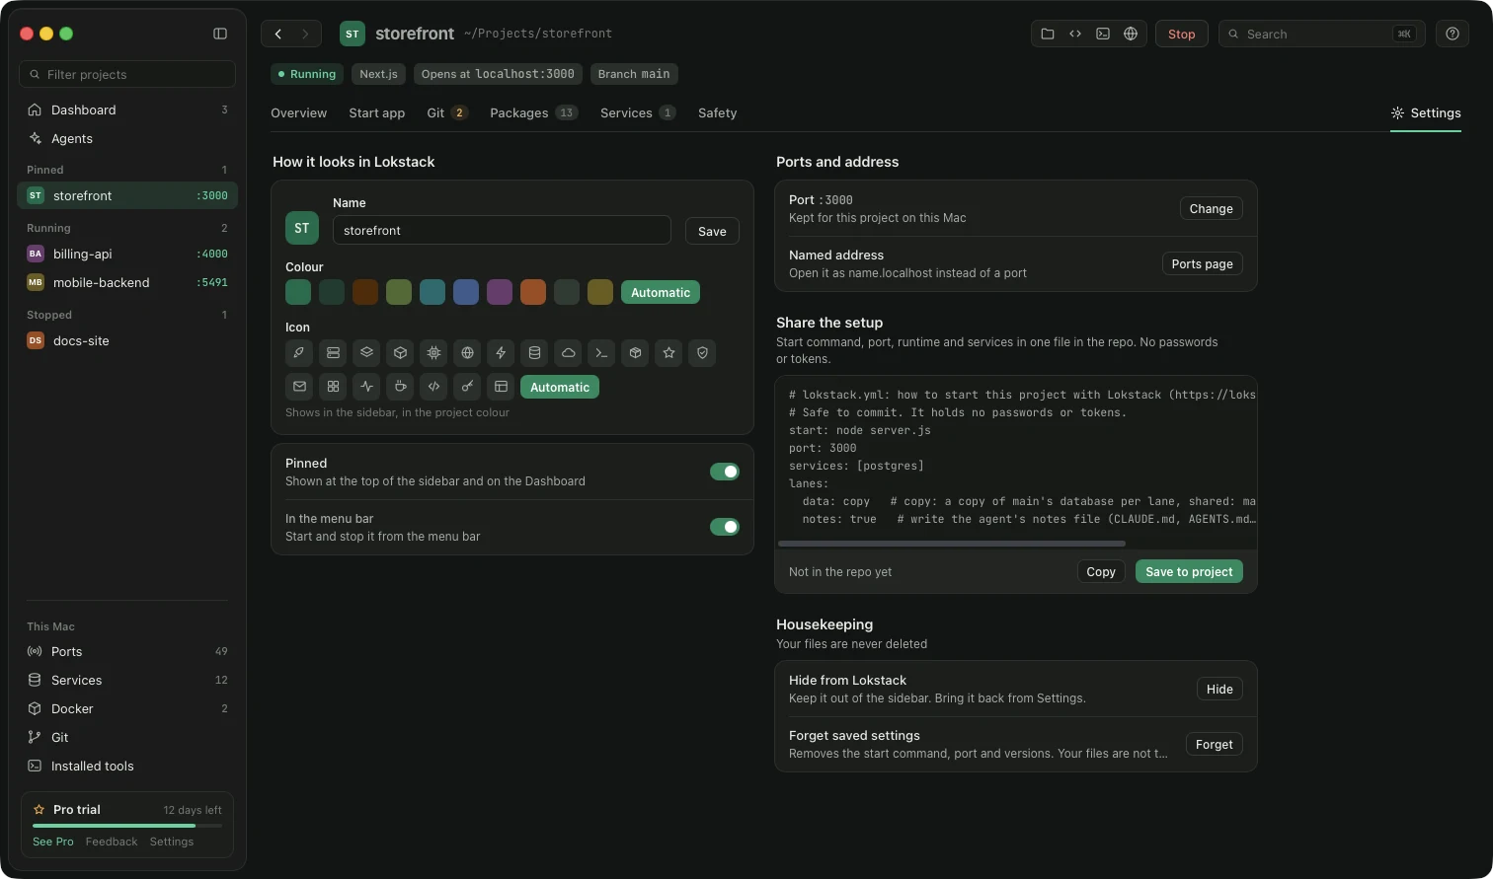Pick the server rack icon in Icon picker

(333, 353)
